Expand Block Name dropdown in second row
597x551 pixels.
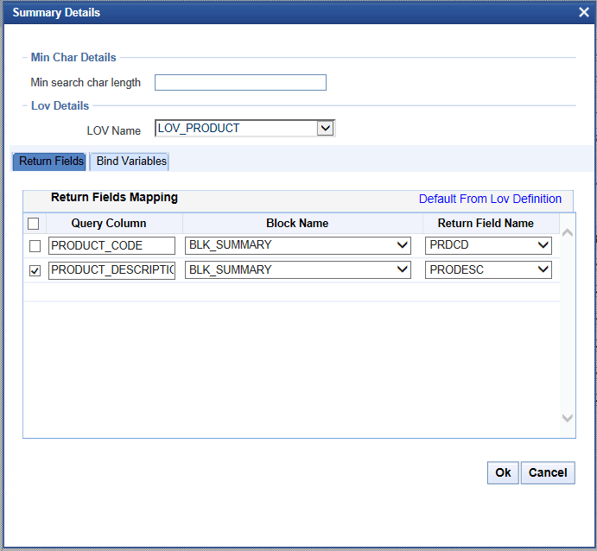402,269
